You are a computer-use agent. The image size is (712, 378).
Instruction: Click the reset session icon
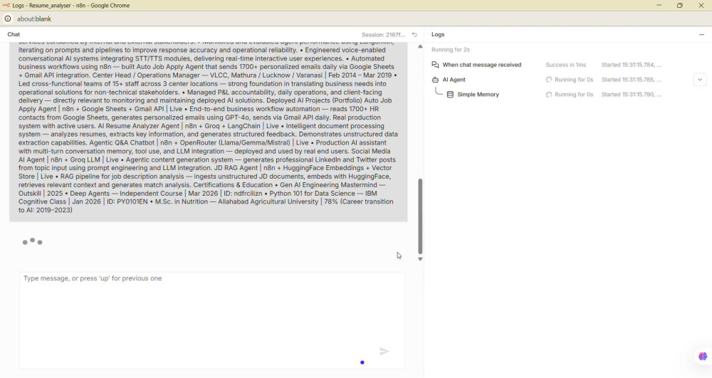tap(414, 34)
